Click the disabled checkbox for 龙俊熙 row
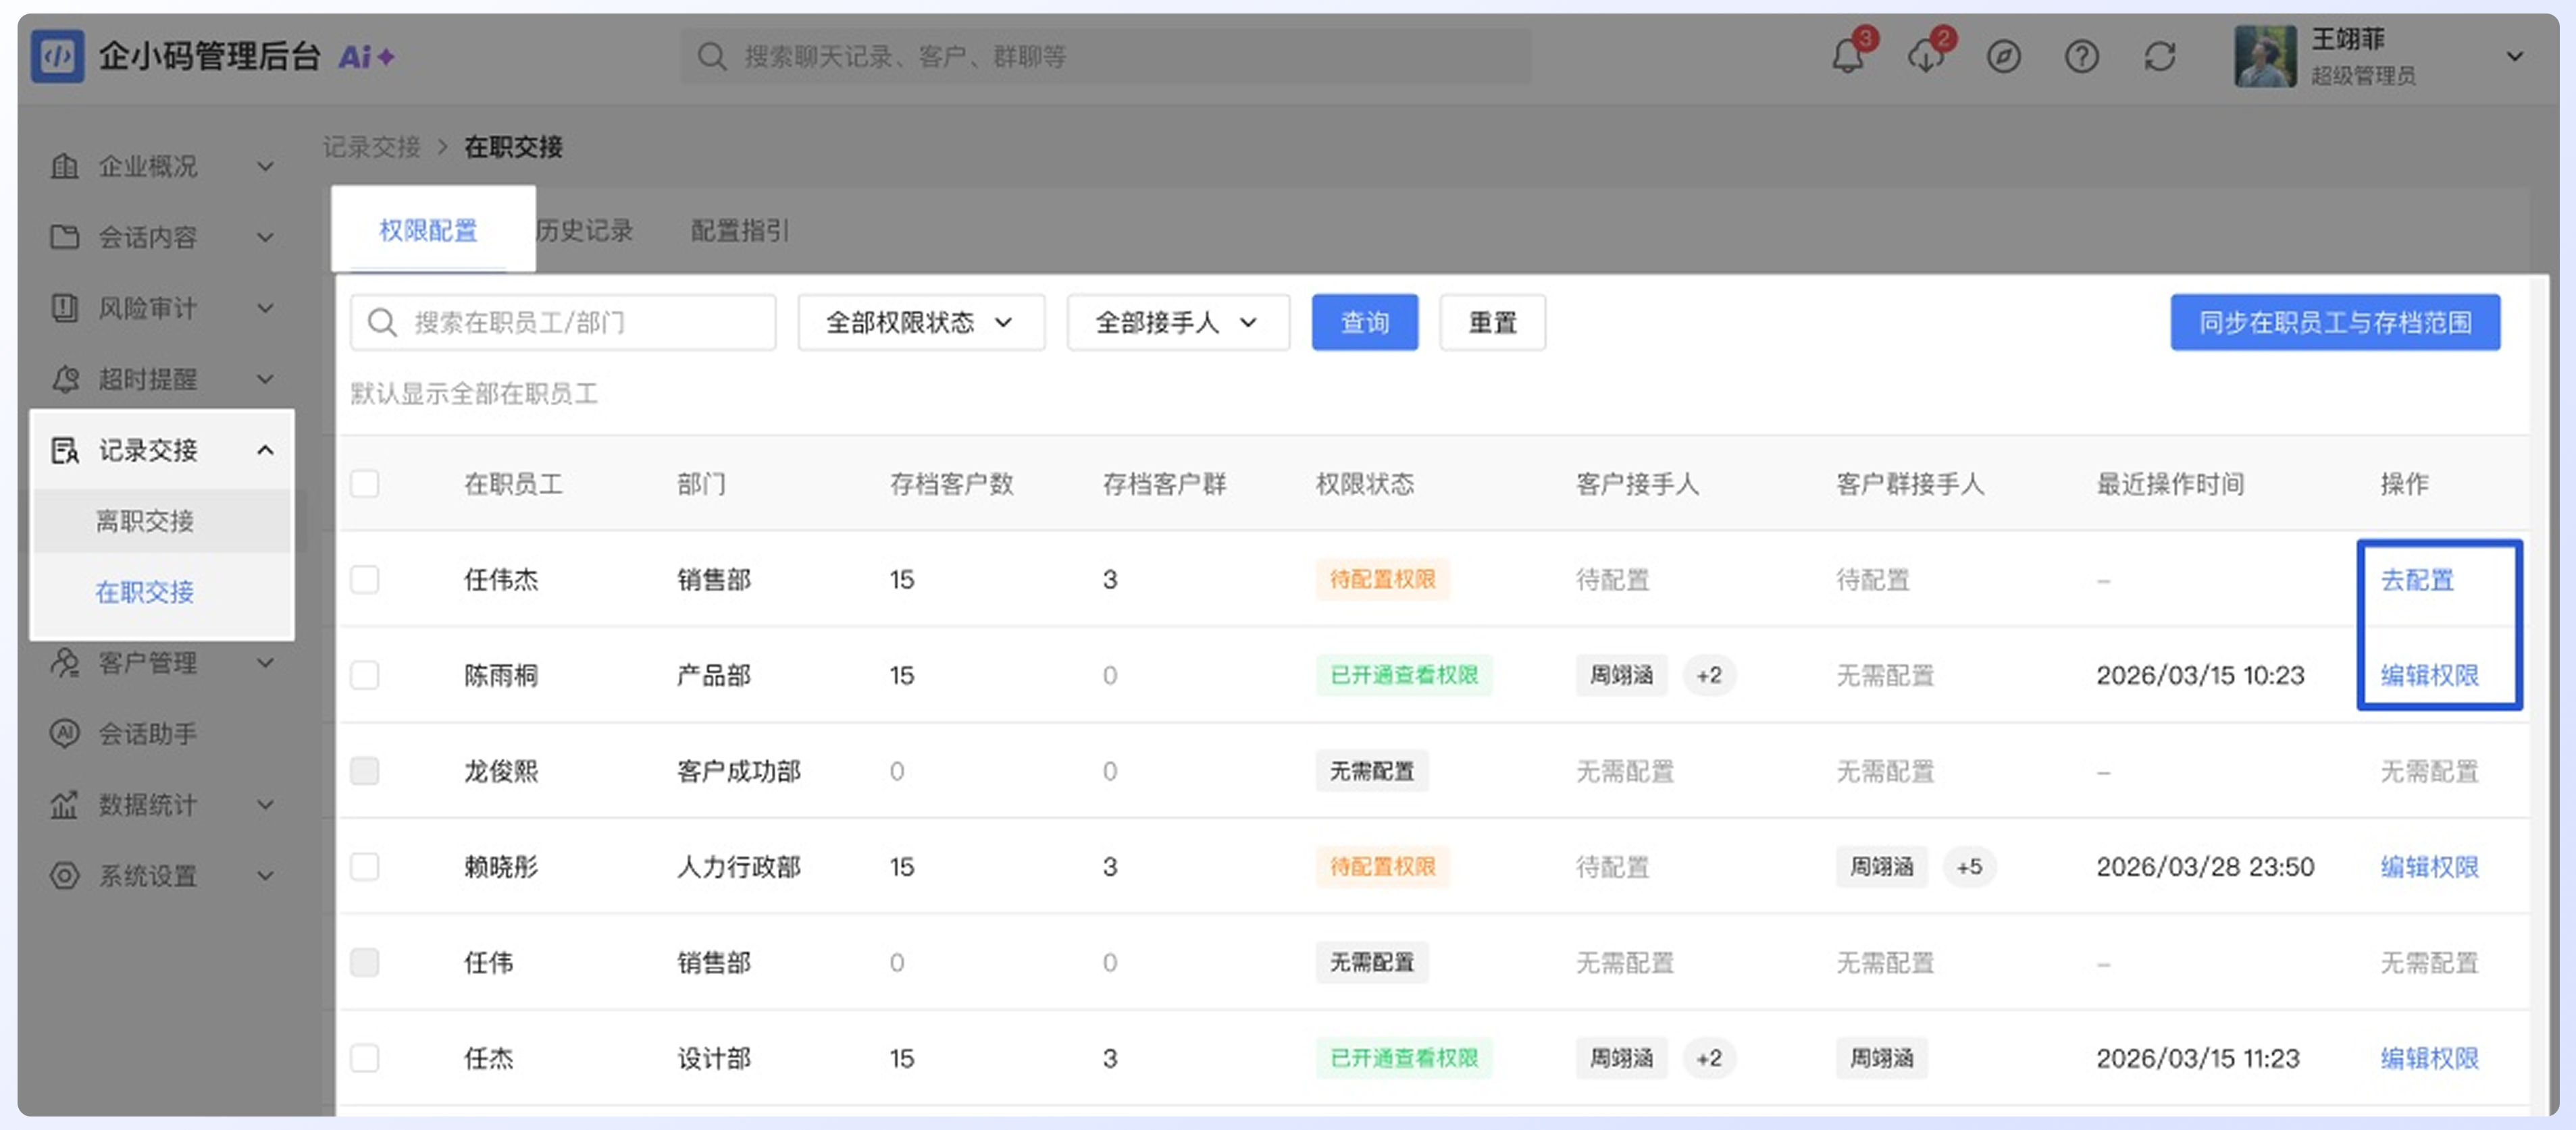2576x1130 pixels. pyautogui.click(x=365, y=770)
